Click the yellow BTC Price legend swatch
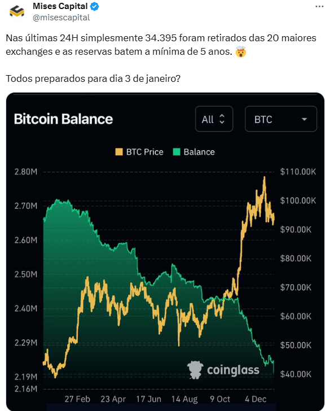Image resolution: width=330 pixels, height=411 pixels. click(x=119, y=152)
